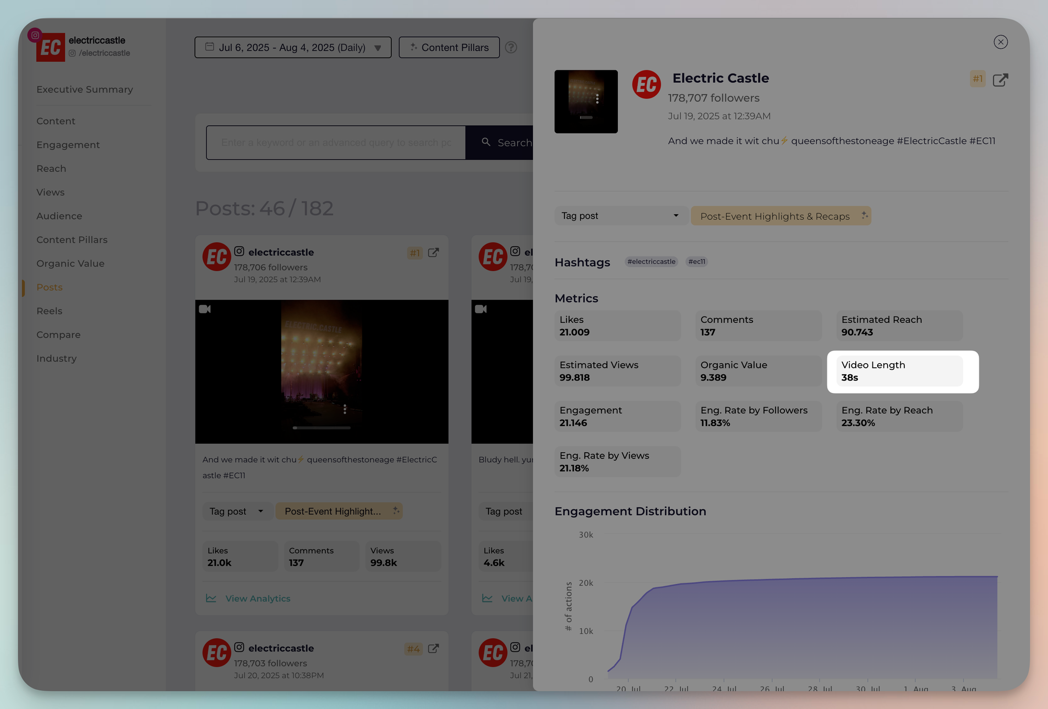Click the EC avatar on #4 post card
Image resolution: width=1048 pixels, height=709 pixels.
click(x=216, y=653)
